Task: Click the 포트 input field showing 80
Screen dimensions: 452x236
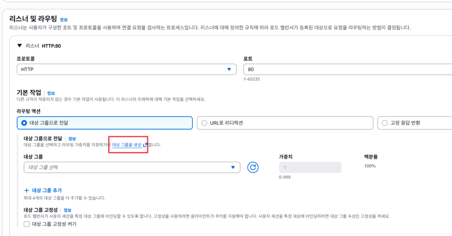Action: click(x=348, y=69)
